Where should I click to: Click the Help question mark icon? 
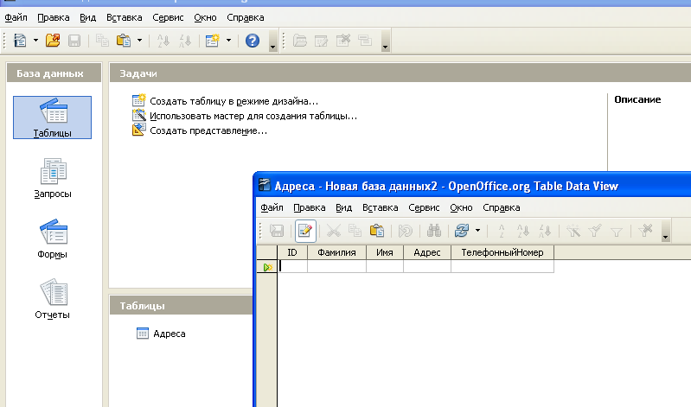tap(253, 41)
